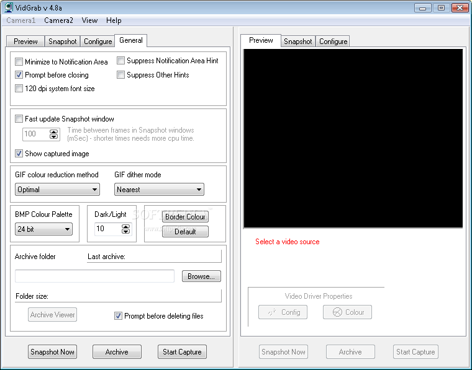This screenshot has height=370, width=472.
Task: Click the Video Driver Config button
Action: 283,312
